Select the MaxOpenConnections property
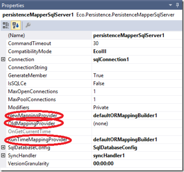Image resolution: width=184 pixels, height=172 pixels. click(x=33, y=91)
